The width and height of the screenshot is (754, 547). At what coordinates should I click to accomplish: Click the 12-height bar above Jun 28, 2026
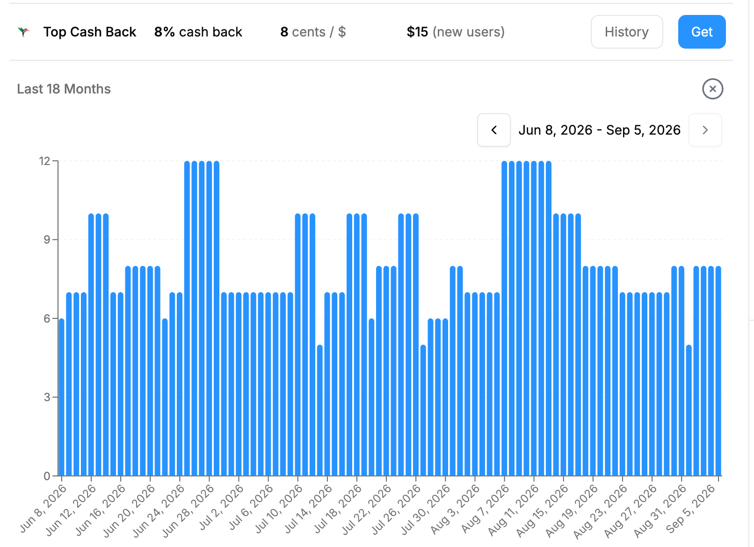[209, 318]
